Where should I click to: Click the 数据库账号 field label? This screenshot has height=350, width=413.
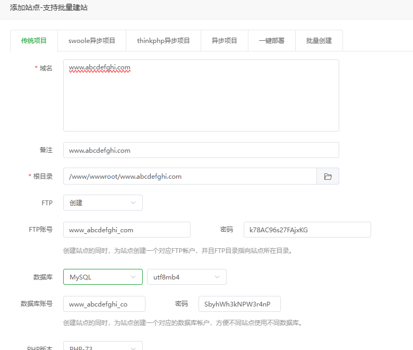(37, 304)
